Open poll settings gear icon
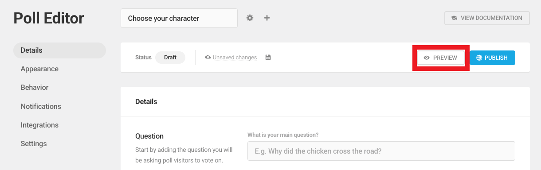Image resolution: width=541 pixels, height=170 pixels. point(250,18)
